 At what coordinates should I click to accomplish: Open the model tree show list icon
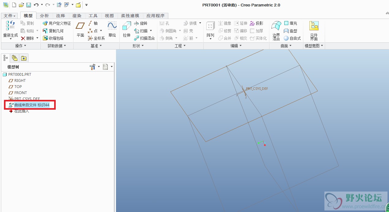(x=106, y=67)
